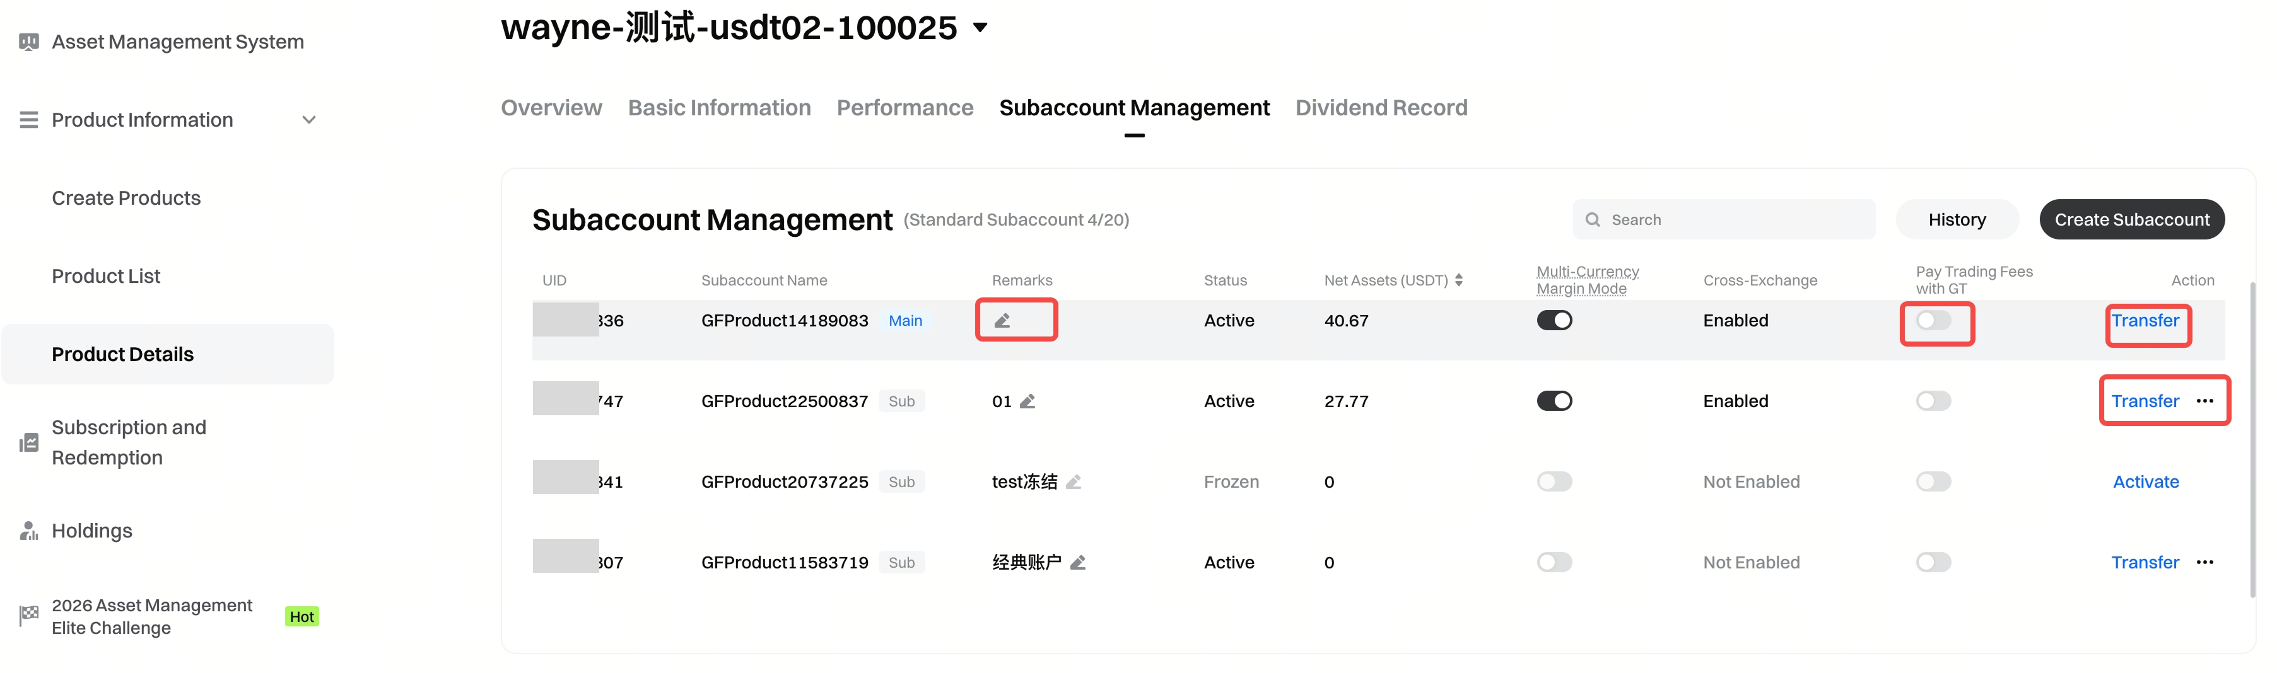
Task: Turn on Multi-Currency Margin Mode for GFProduct11583719
Action: click(1554, 563)
